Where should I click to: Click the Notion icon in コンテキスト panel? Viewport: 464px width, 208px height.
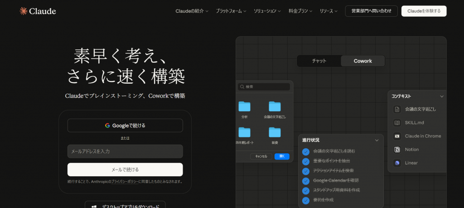pyautogui.click(x=397, y=150)
